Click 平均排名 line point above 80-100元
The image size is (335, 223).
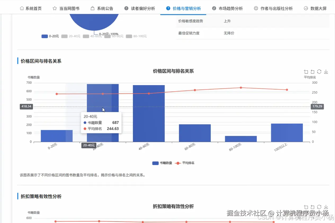pos(241,88)
